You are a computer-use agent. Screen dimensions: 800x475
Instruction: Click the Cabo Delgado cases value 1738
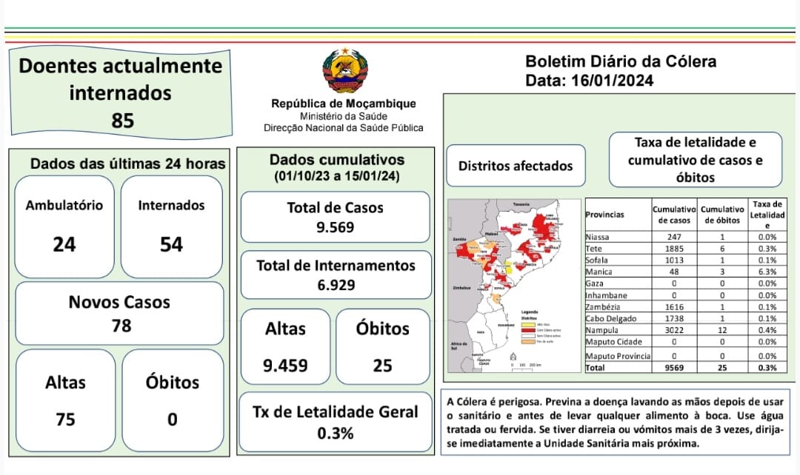(x=674, y=319)
